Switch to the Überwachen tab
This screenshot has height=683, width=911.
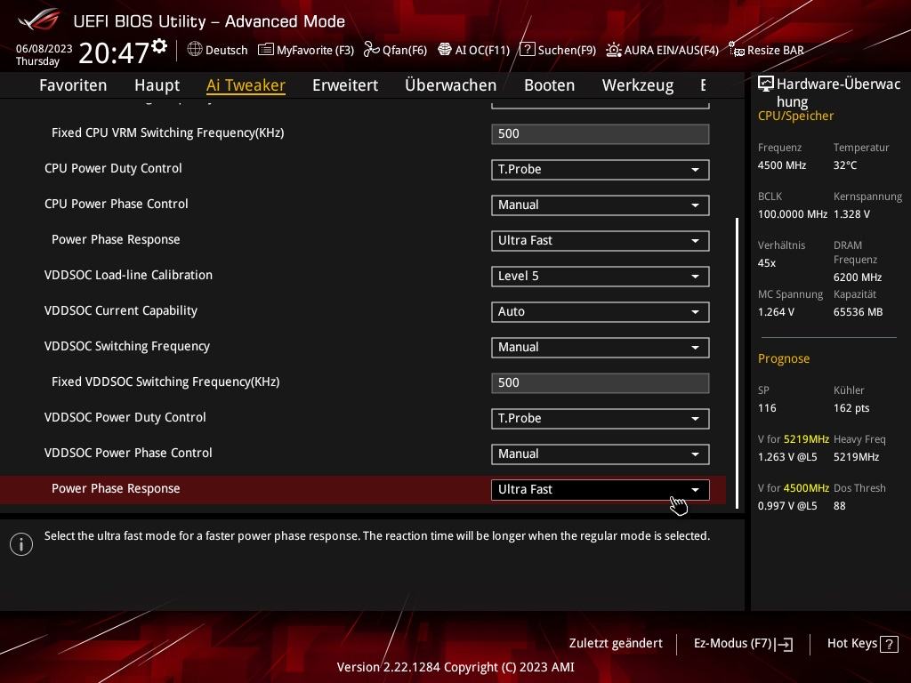451,85
